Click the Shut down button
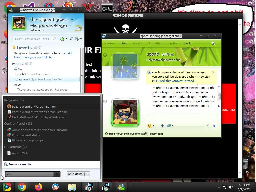This screenshot has height=192, width=256. [x=75, y=174]
